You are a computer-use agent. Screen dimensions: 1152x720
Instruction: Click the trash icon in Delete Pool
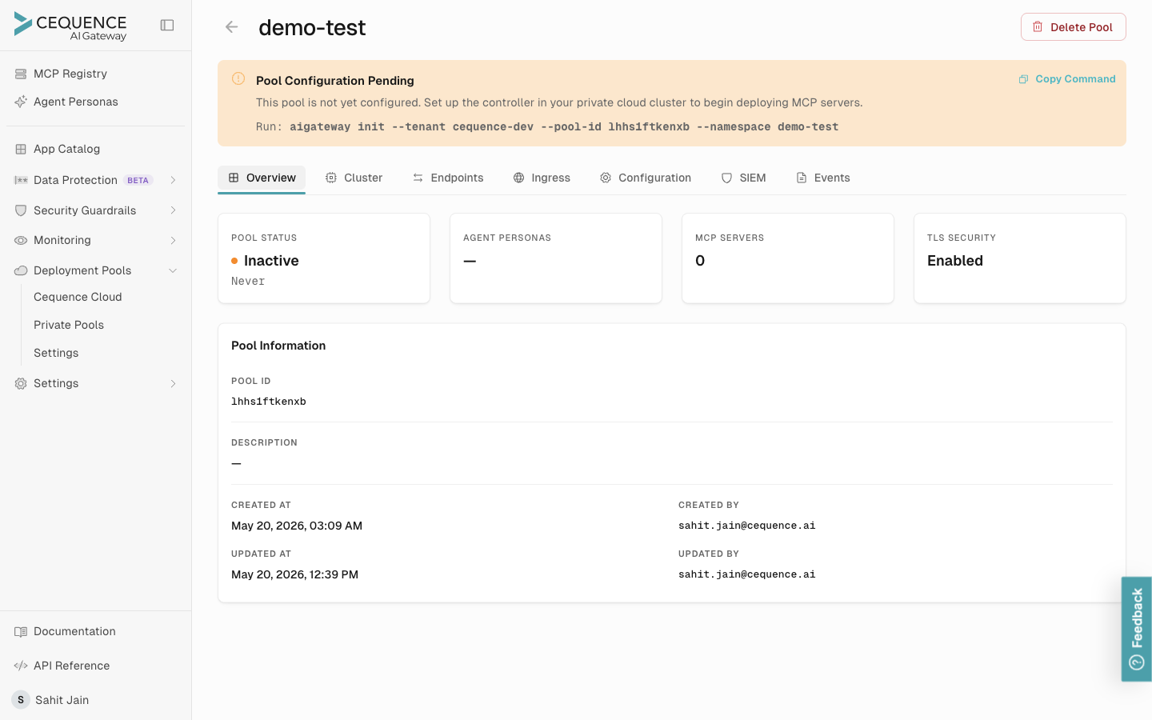[1038, 27]
